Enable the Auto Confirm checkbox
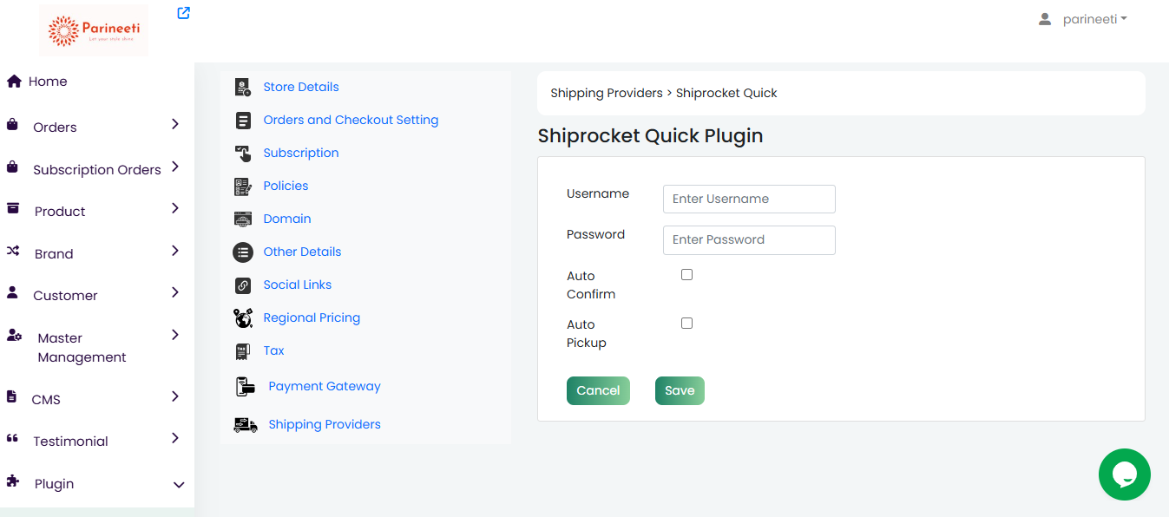Image resolution: width=1169 pixels, height=517 pixels. pyautogui.click(x=686, y=275)
